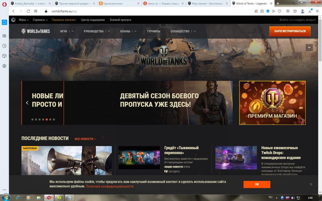The image size is (322, 201).
Task: Go to next carousel slide arrow
Action: 227,103
